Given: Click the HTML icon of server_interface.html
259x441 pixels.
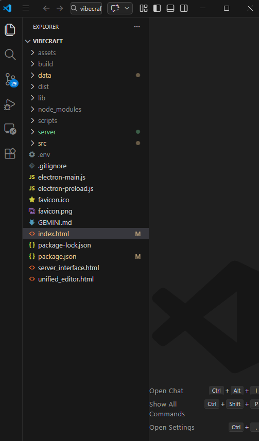Looking at the screenshot, I should 32,268.
